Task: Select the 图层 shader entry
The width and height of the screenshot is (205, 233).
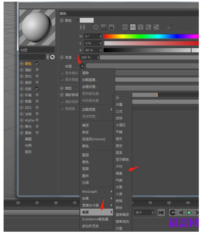Action: pyautogui.click(x=85, y=155)
